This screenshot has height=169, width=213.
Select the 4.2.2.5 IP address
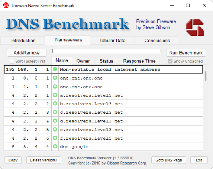(30, 130)
